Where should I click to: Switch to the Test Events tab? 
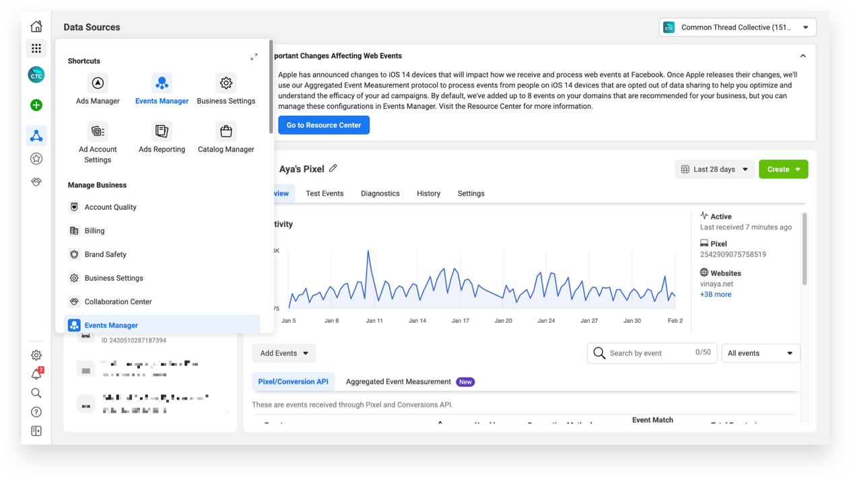(x=325, y=194)
